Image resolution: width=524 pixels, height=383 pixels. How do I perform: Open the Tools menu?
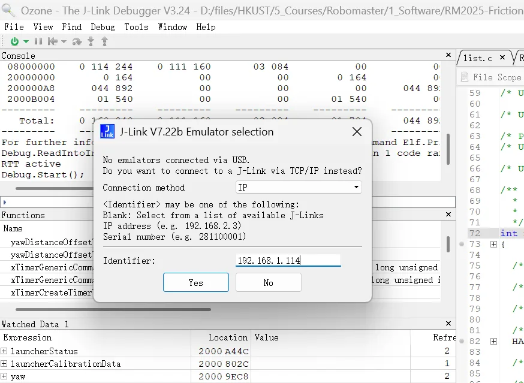coord(136,27)
